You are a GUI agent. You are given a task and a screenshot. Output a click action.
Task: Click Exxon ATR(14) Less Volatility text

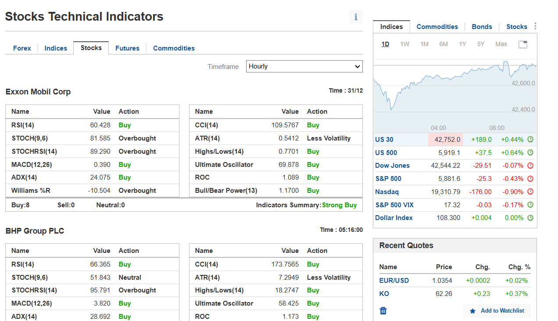329,138
